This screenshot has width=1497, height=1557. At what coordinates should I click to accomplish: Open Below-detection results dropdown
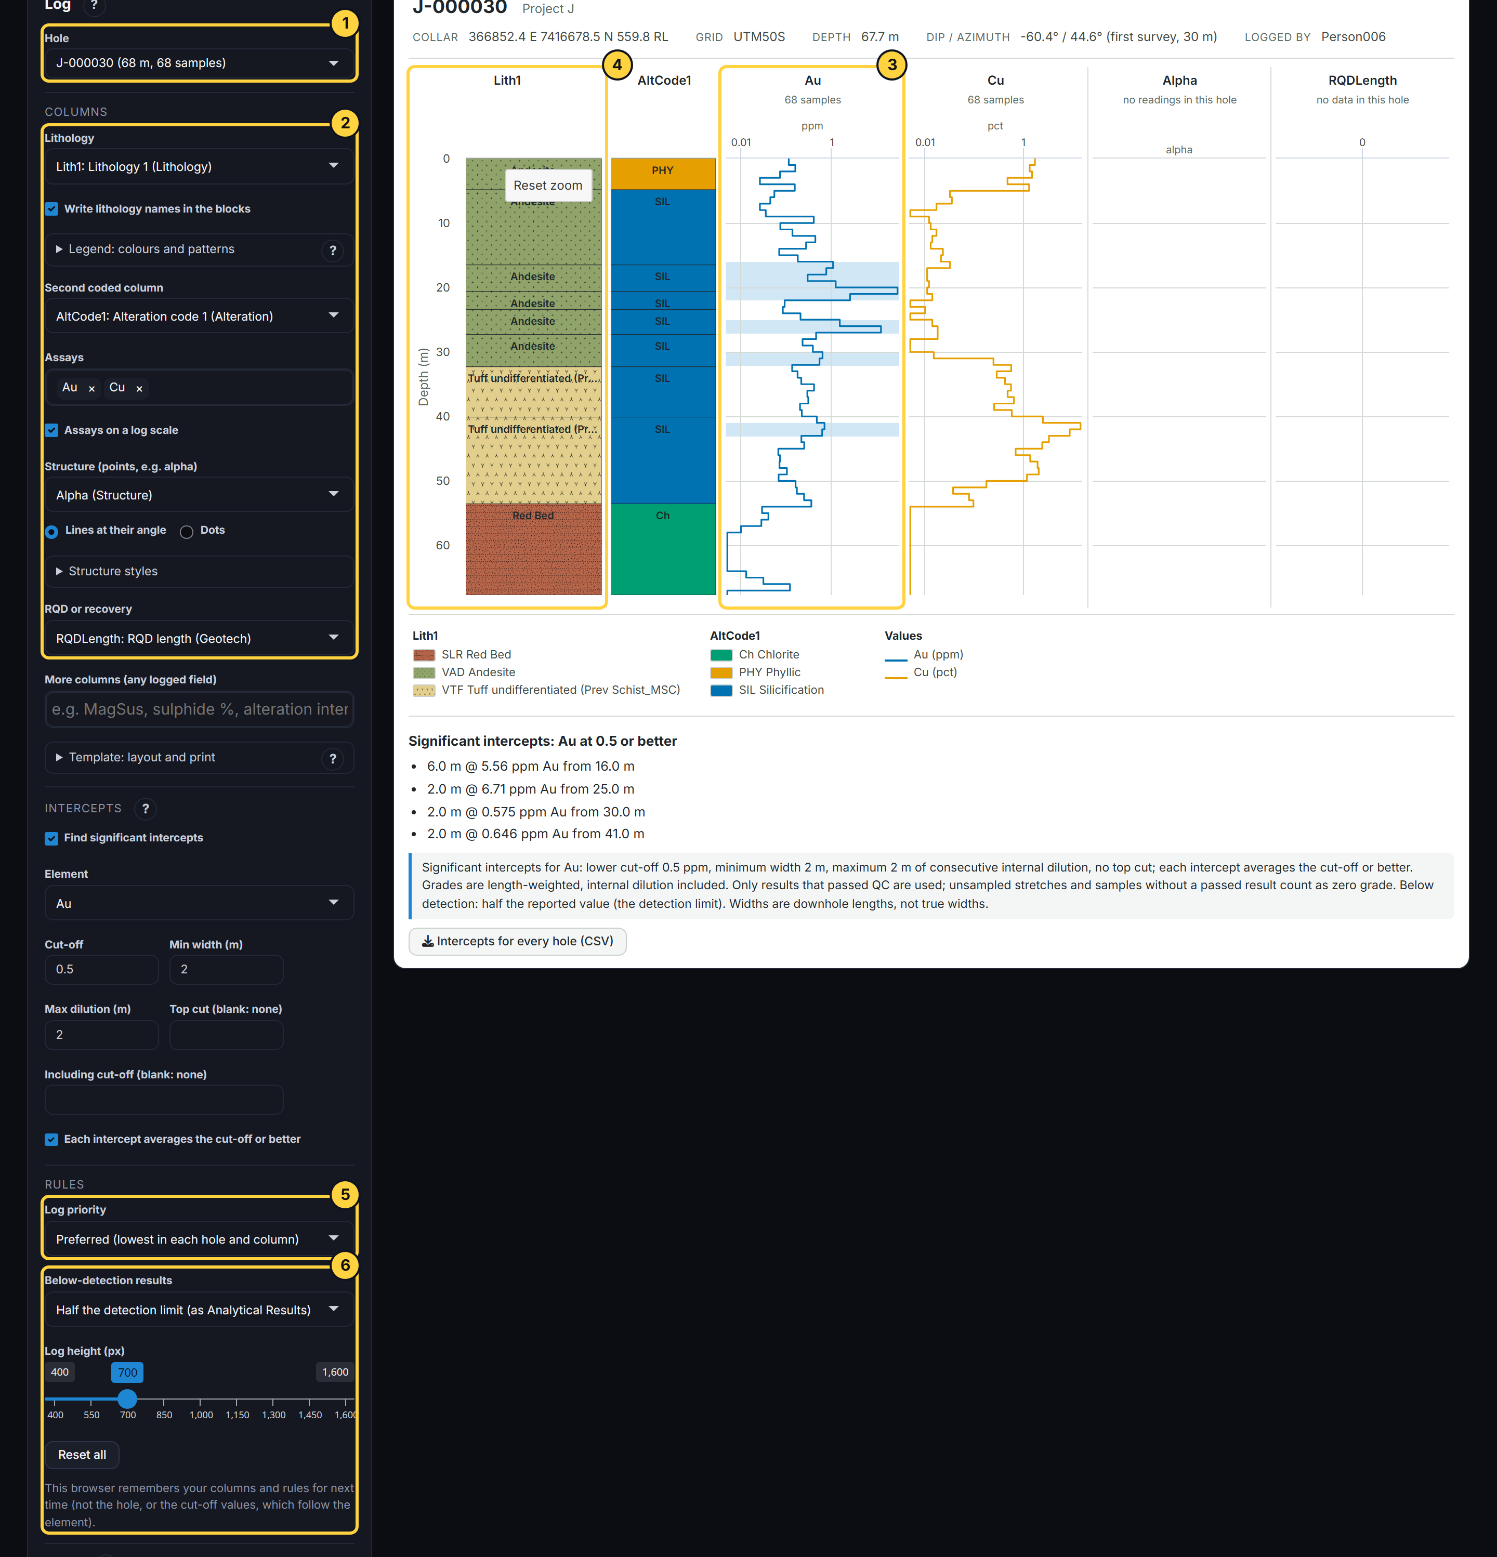pos(199,1310)
